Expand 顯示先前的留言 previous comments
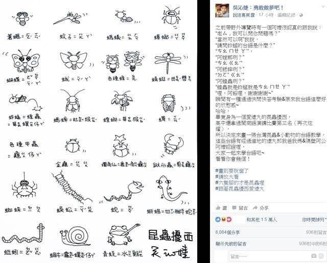Viewport: 327px width, 263px height. [x=231, y=244]
